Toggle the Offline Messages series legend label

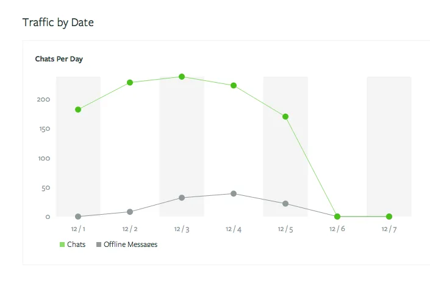coord(131,245)
